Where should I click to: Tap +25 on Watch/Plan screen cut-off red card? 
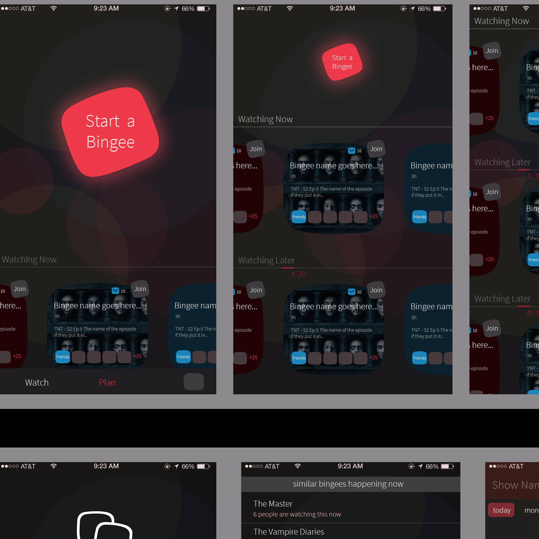pyautogui.click(x=17, y=356)
